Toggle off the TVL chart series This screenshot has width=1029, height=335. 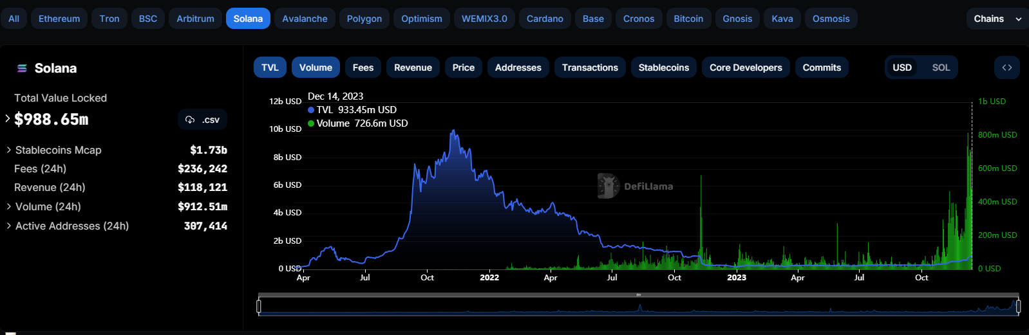click(x=270, y=68)
